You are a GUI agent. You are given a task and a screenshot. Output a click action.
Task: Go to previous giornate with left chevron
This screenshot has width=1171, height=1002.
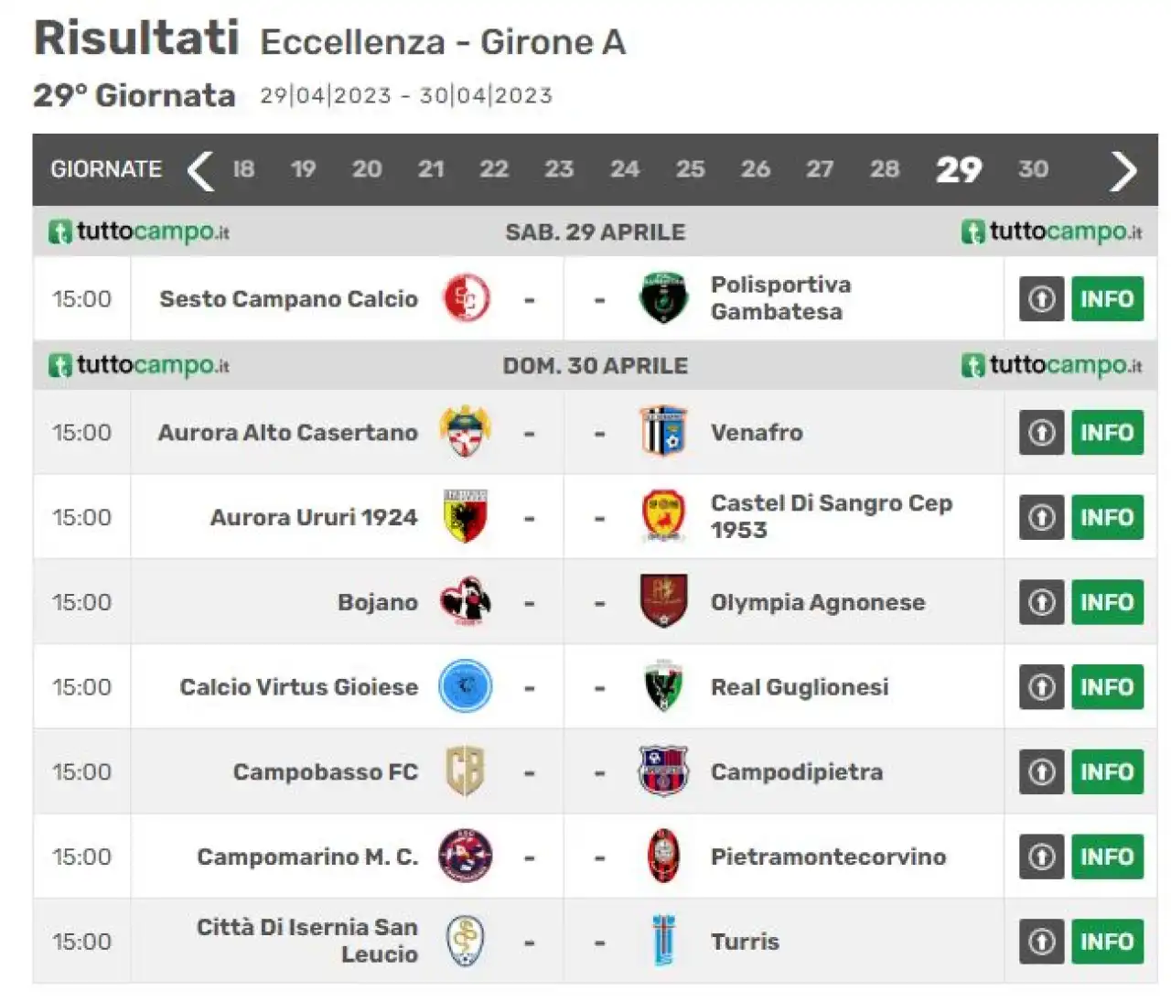pos(199,170)
